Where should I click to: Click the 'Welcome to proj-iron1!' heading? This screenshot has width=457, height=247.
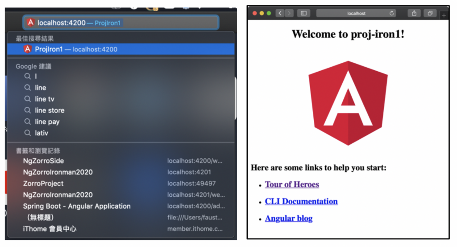pos(348,34)
